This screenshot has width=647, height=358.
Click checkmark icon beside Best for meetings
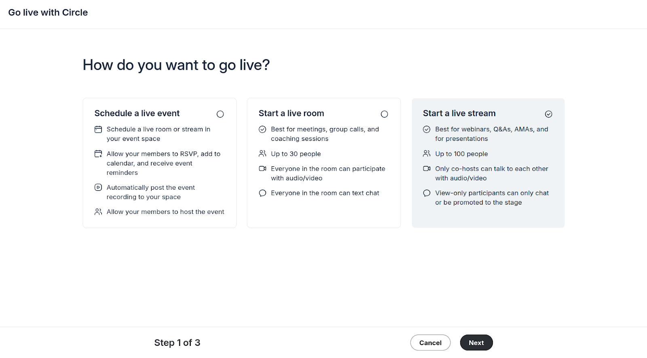click(262, 130)
